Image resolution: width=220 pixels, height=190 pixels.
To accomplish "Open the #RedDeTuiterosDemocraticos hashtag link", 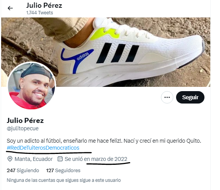I will pyautogui.click(x=43, y=148).
